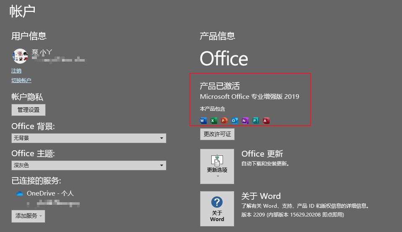
Task: Click the Office 更新 heading
Action: click(x=262, y=154)
